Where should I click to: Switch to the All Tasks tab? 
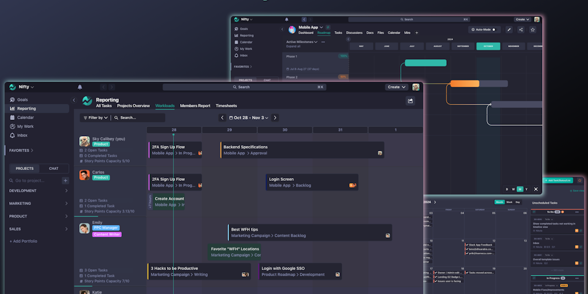point(104,106)
